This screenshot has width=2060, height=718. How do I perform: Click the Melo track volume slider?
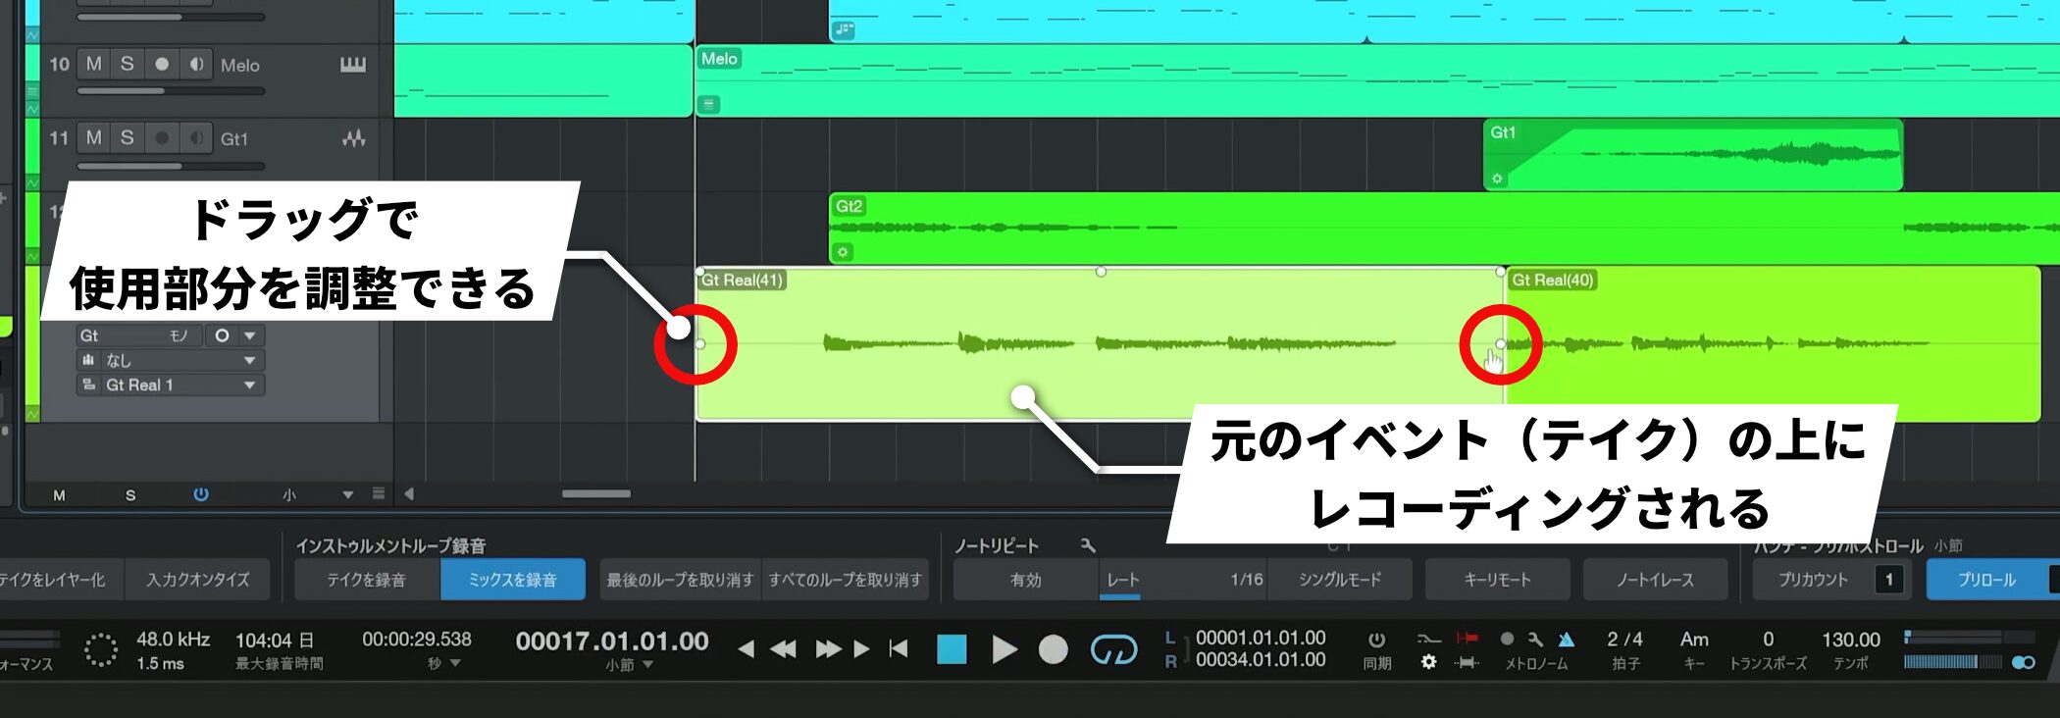pos(171,91)
